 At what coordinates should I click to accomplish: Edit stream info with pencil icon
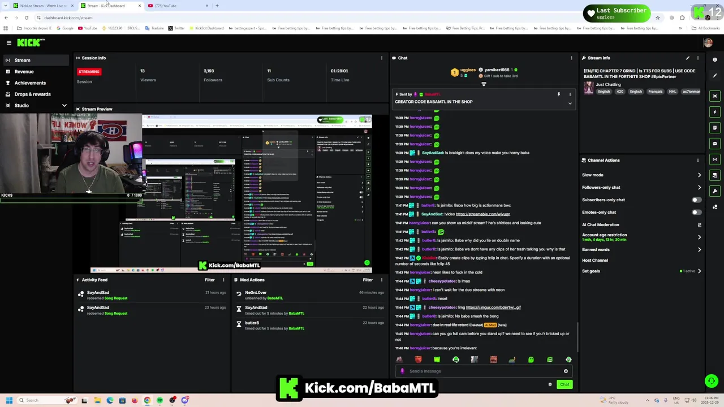pyautogui.click(x=688, y=58)
